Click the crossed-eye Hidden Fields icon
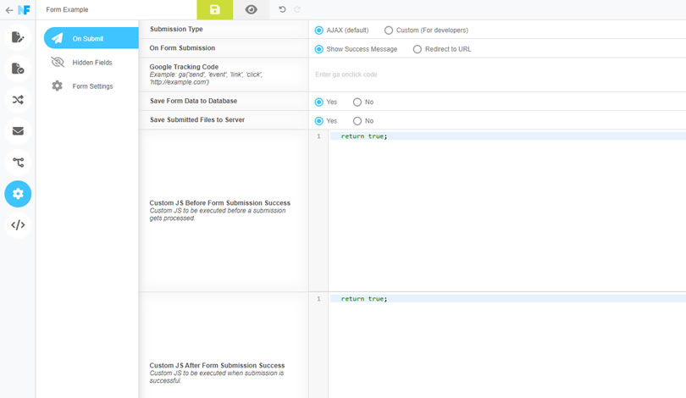686x398 pixels. 58,62
